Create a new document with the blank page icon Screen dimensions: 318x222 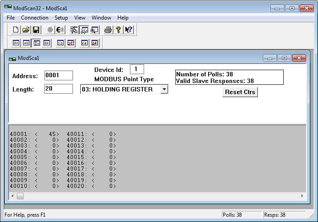16,30
